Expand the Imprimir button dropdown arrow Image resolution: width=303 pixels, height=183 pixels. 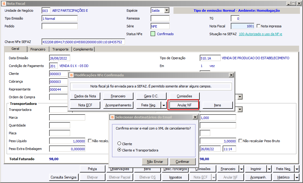(x=269, y=169)
